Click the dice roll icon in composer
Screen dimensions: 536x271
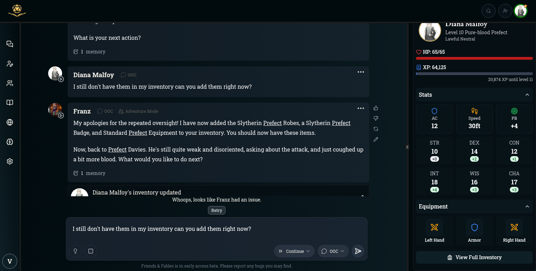(91, 251)
